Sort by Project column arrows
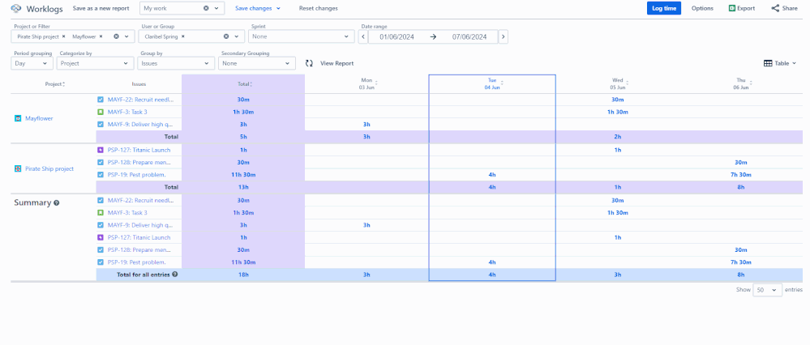 pyautogui.click(x=63, y=84)
